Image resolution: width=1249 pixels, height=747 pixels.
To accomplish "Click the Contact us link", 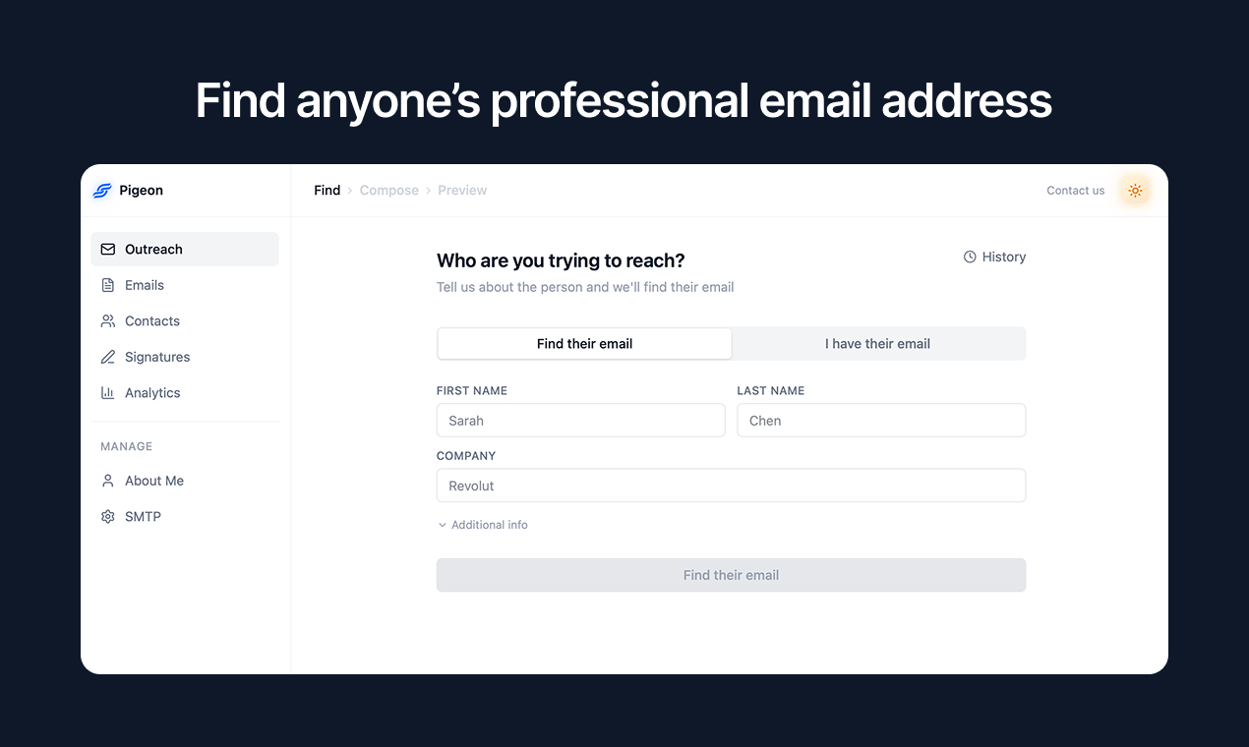I will pyautogui.click(x=1075, y=190).
